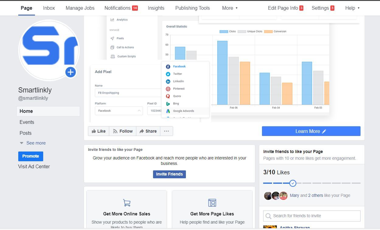This screenshot has width=380, height=230.
Task: Focus the Search for friends to invite field
Action: click(x=312, y=216)
